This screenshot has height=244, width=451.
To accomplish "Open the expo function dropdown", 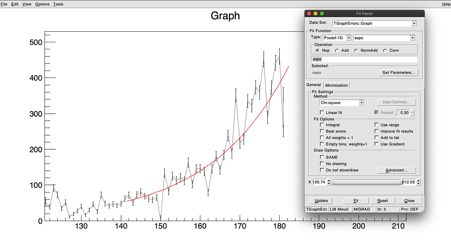I will pos(412,38).
